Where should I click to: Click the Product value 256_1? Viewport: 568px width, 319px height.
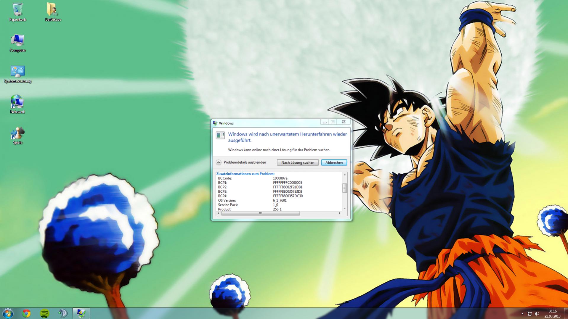tap(277, 209)
